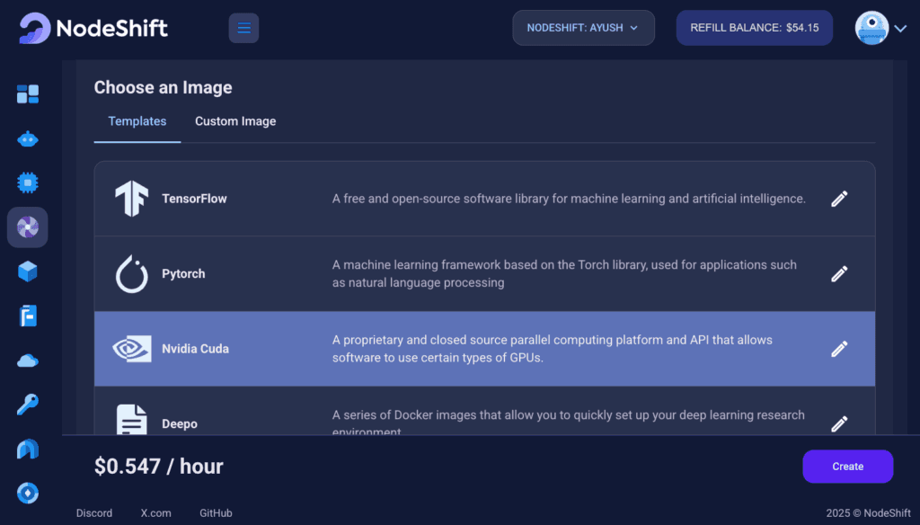Click the $0.547 / hour price text
Image resolution: width=920 pixels, height=525 pixels.
coord(159,467)
